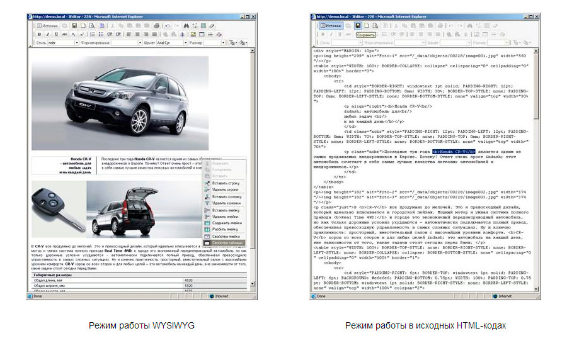Screen dimensions: 567x343
Task: Click scroll down arrow in WYSIWYG window
Action: (253, 284)
